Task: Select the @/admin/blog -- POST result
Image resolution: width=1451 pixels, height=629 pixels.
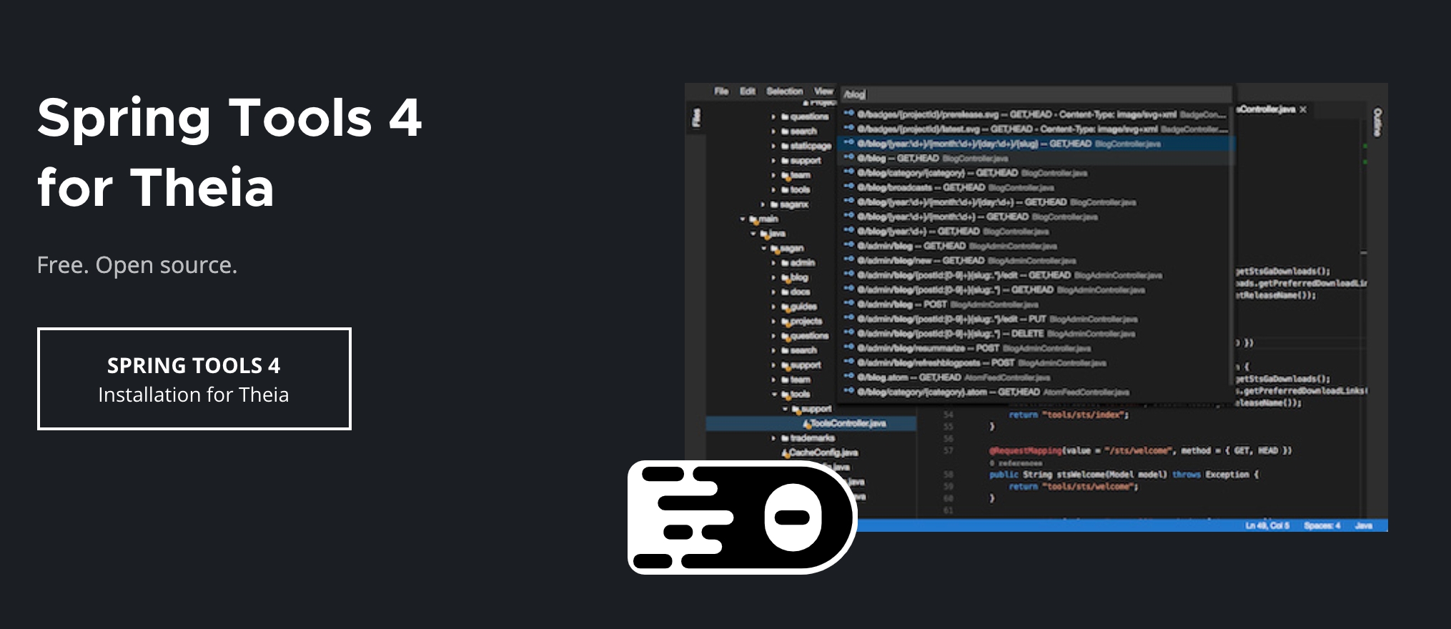Action: [1036, 304]
